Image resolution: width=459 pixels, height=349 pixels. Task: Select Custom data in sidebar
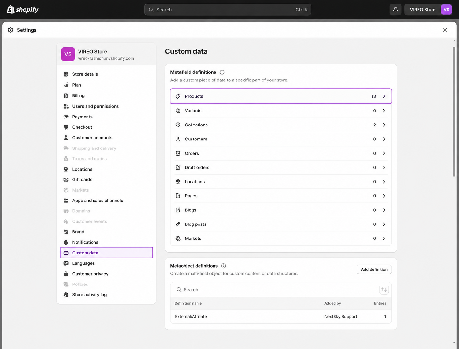point(106,253)
